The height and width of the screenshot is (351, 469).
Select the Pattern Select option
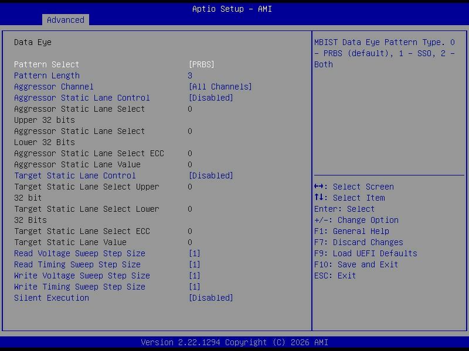tap(47, 64)
